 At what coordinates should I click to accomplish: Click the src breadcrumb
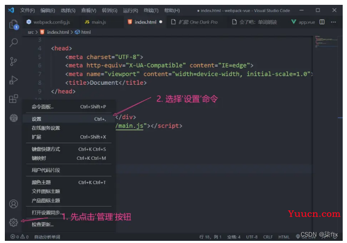31,32
